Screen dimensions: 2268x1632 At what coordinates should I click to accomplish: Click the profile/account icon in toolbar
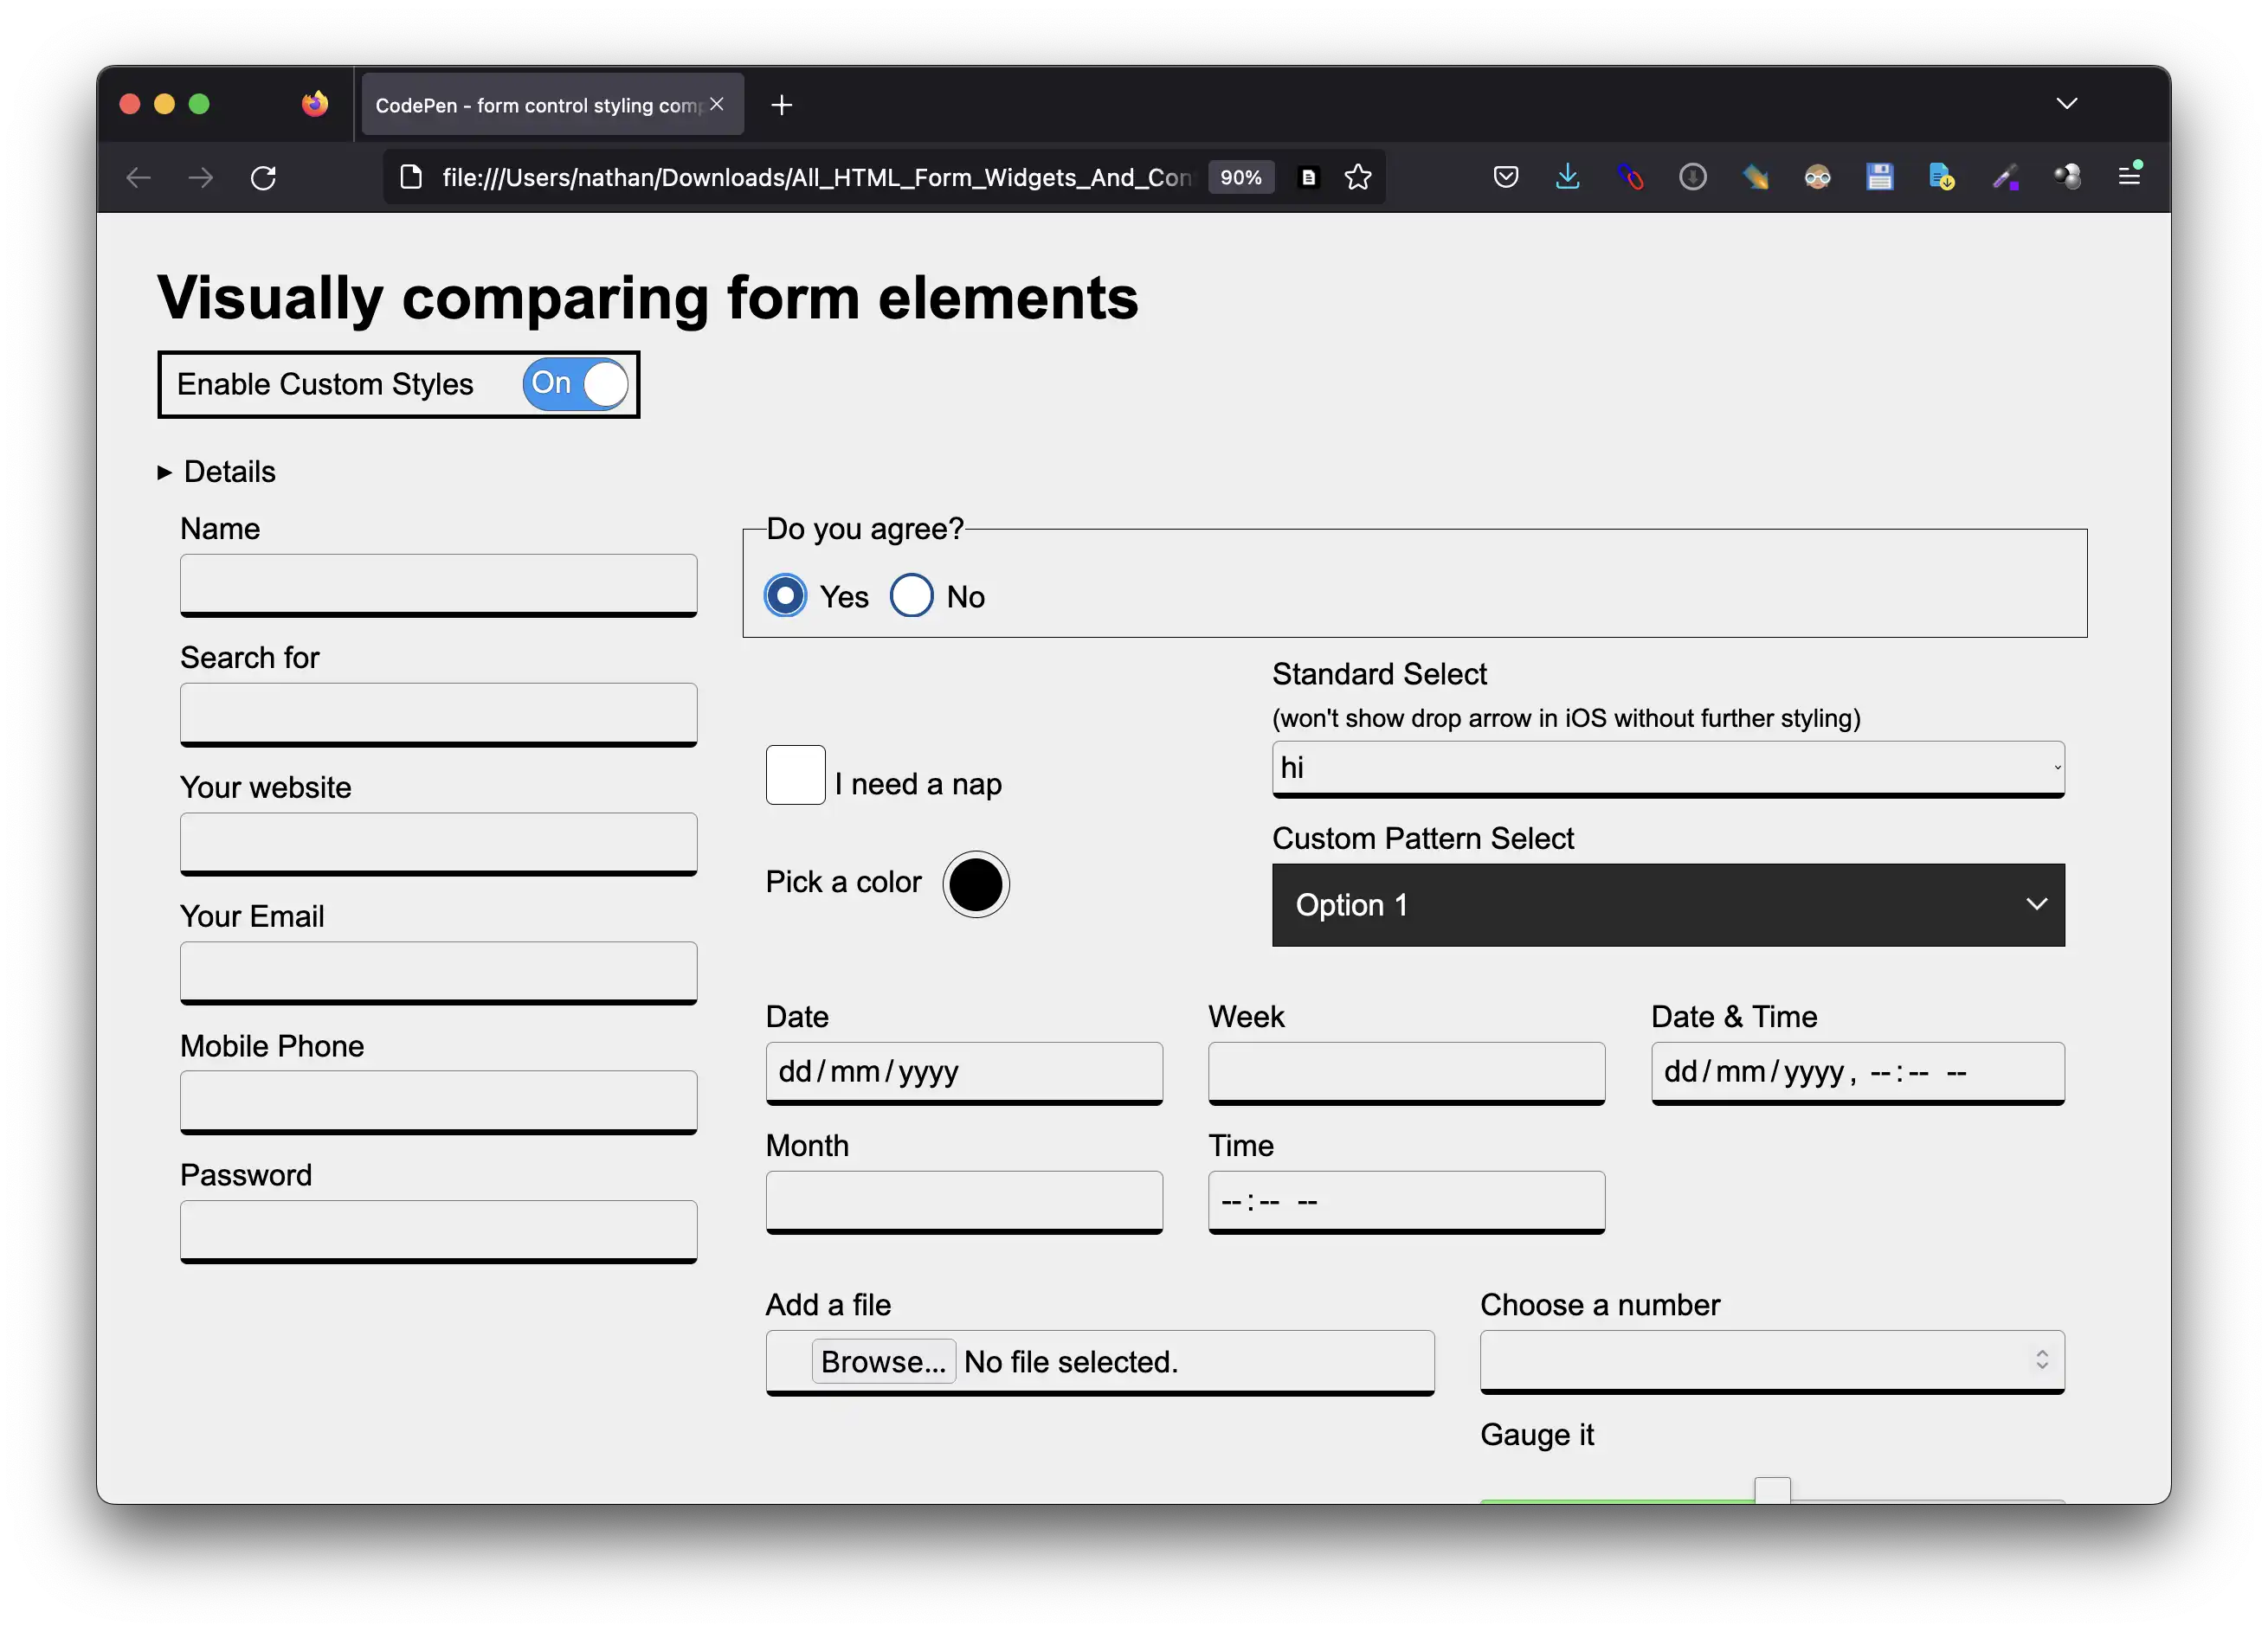1817,174
